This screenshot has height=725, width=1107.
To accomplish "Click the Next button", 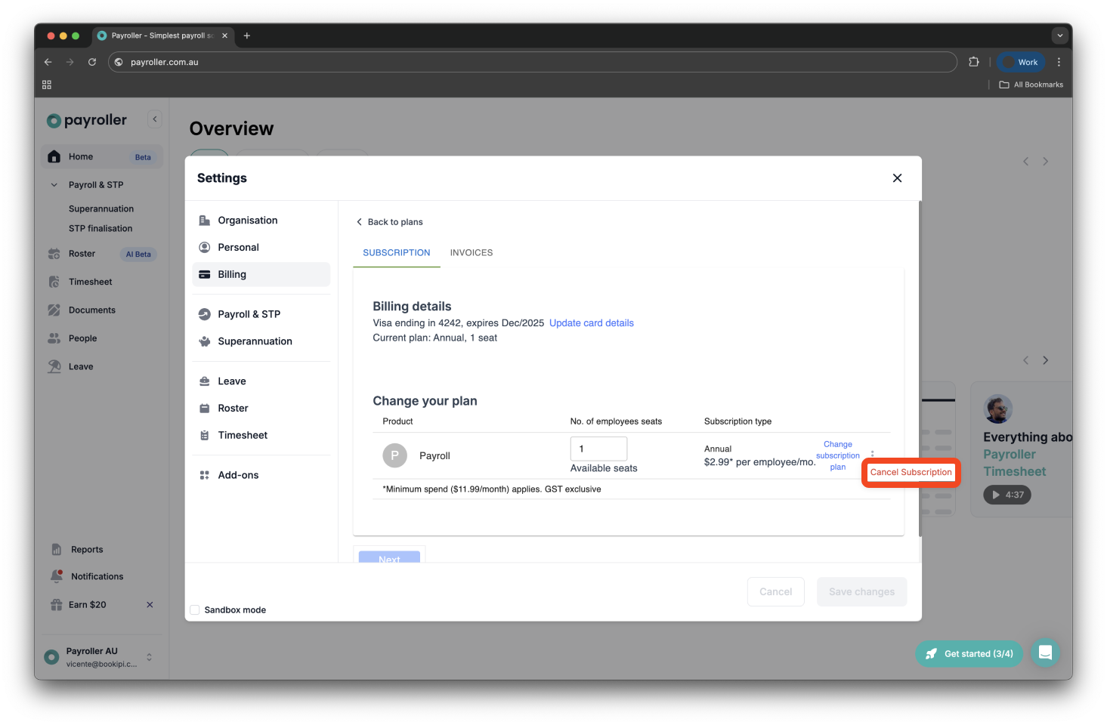I will (x=389, y=557).
